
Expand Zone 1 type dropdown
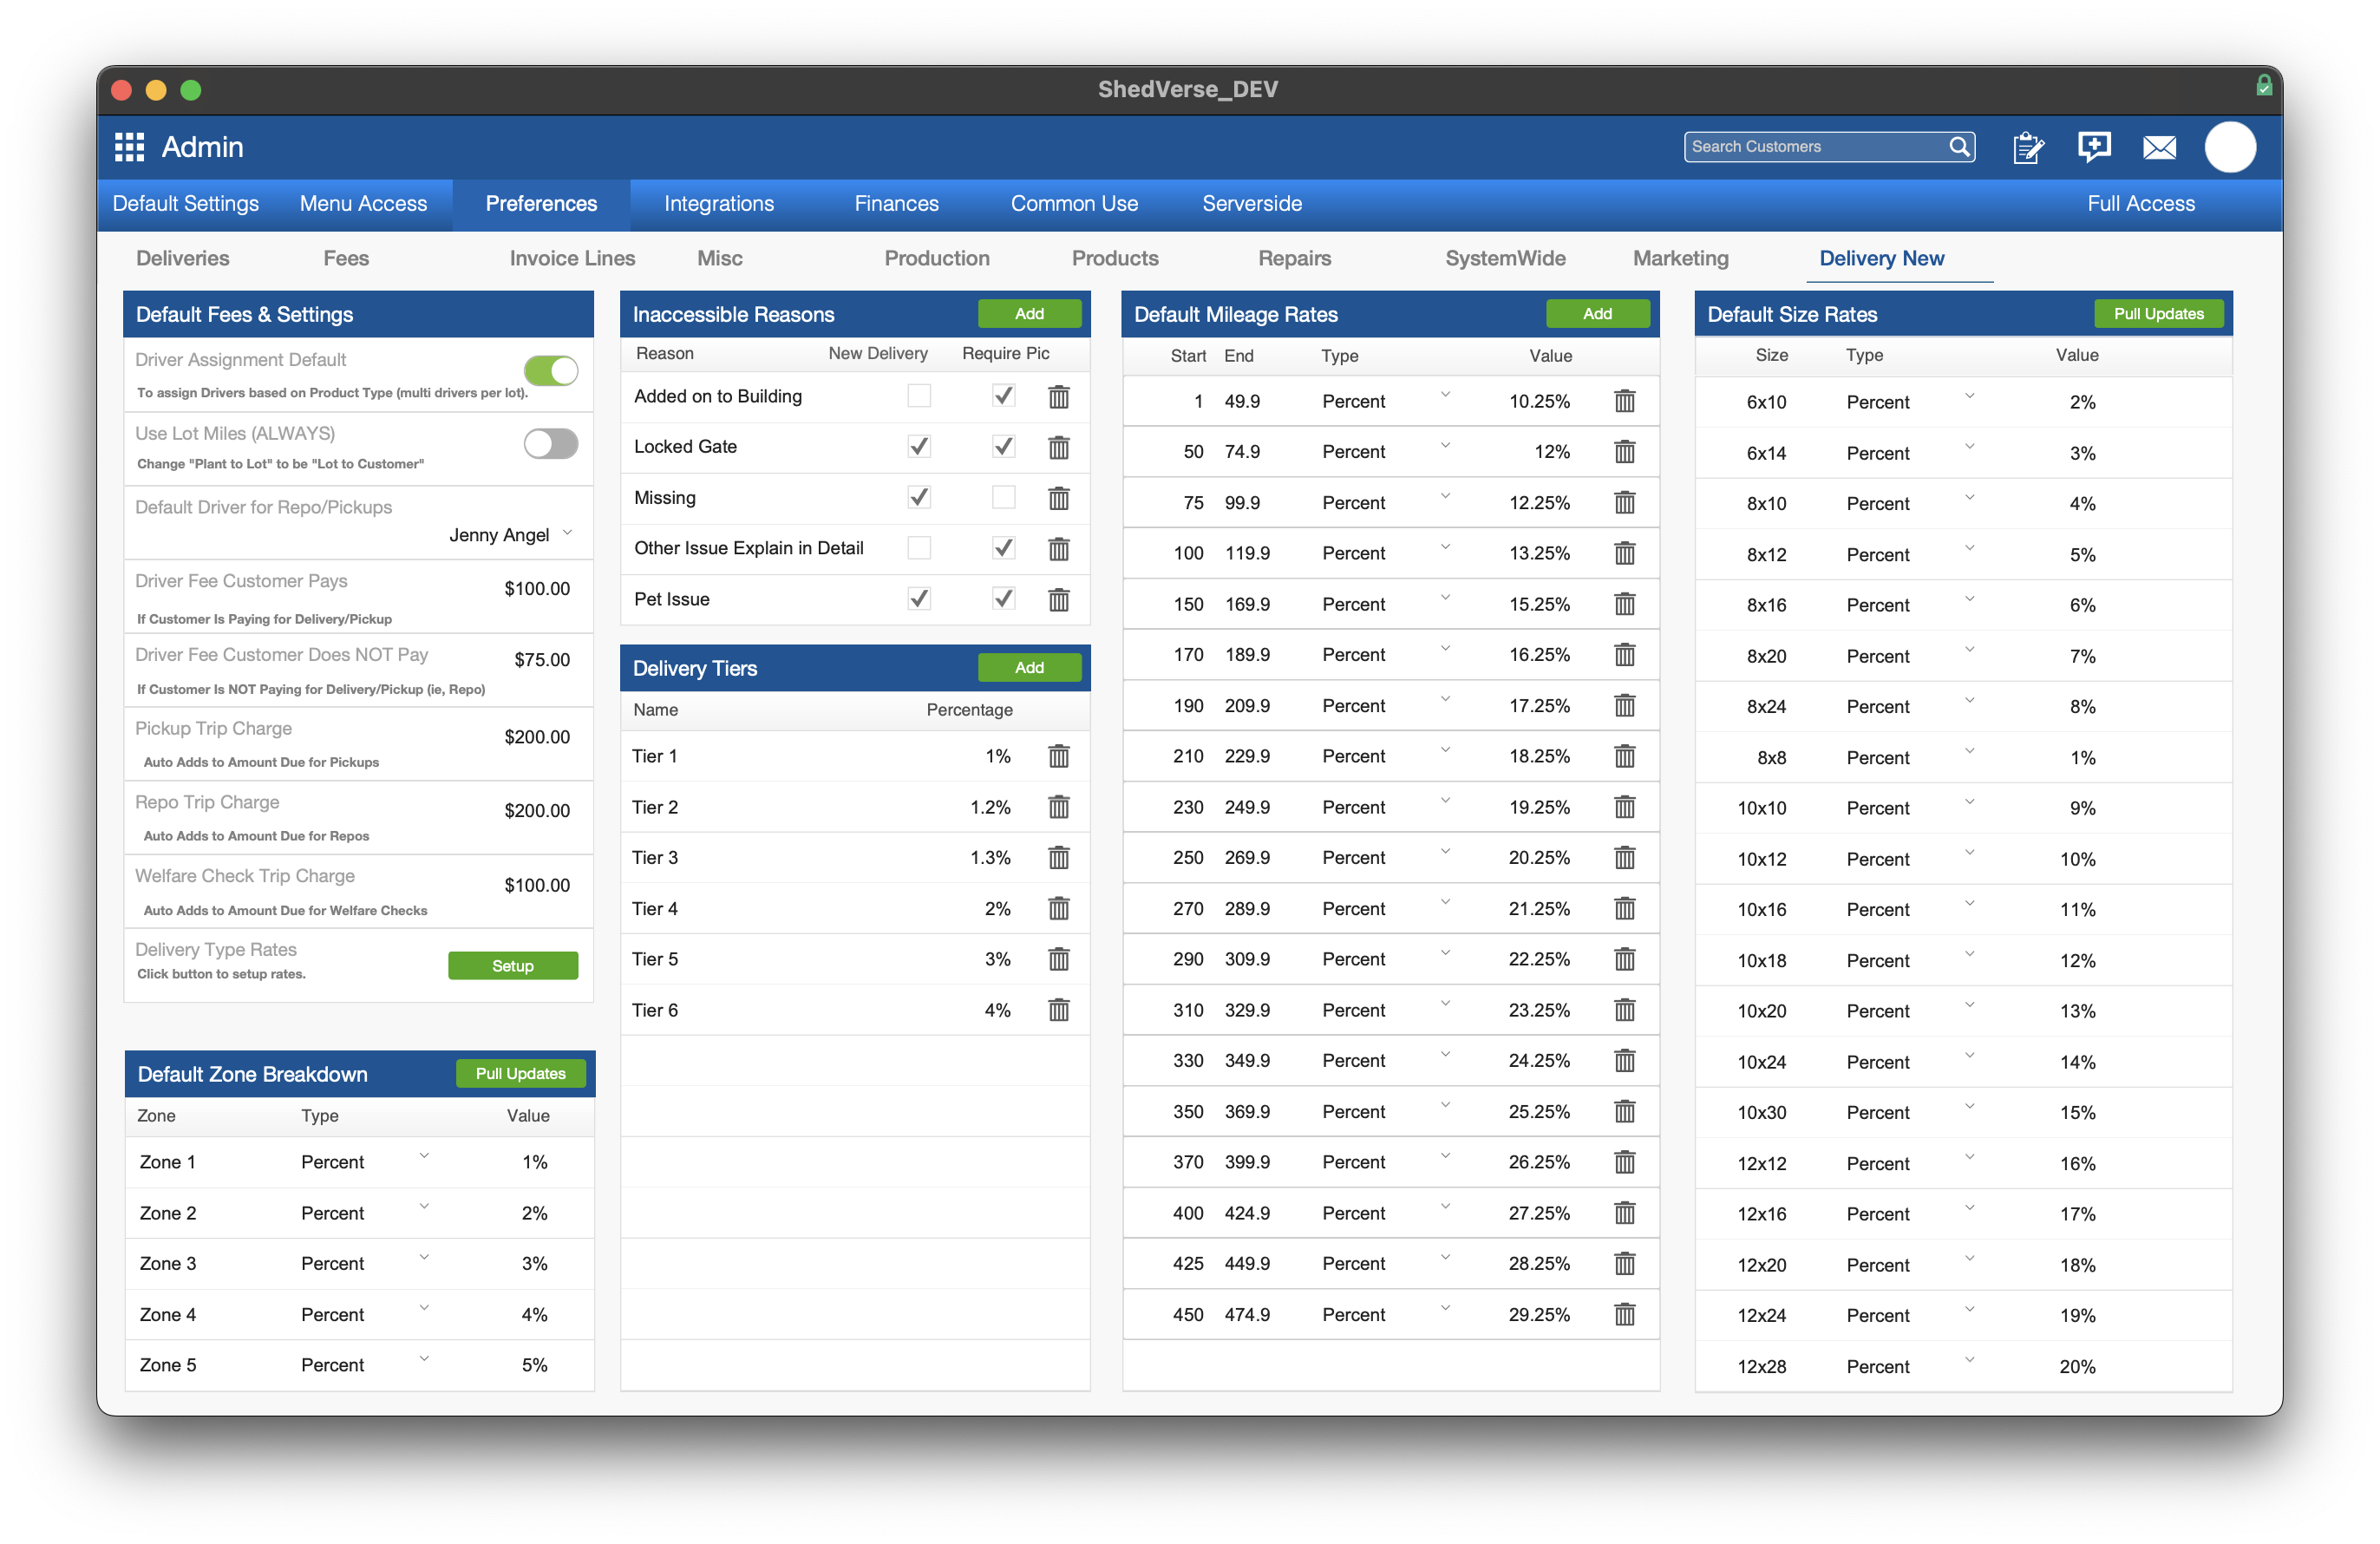pyautogui.click(x=424, y=1157)
